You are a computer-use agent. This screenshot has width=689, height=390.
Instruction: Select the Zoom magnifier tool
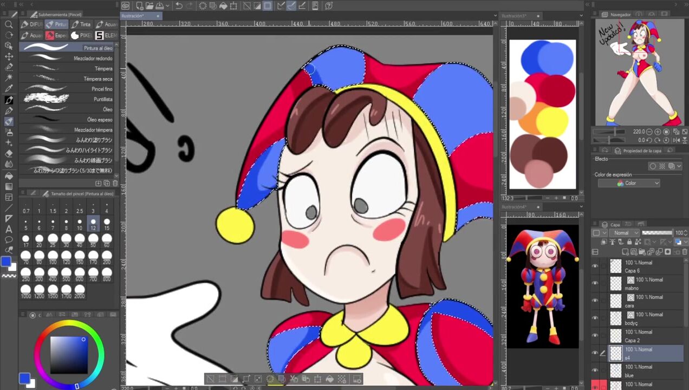[9, 24]
